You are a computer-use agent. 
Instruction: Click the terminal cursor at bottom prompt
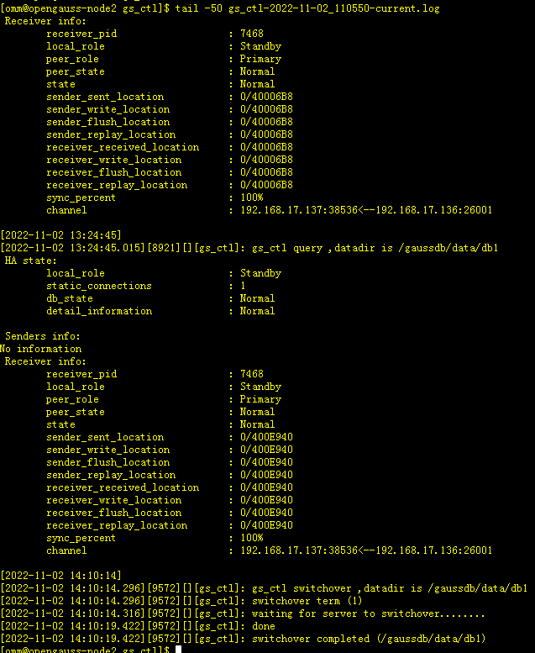pyautogui.click(x=179, y=650)
